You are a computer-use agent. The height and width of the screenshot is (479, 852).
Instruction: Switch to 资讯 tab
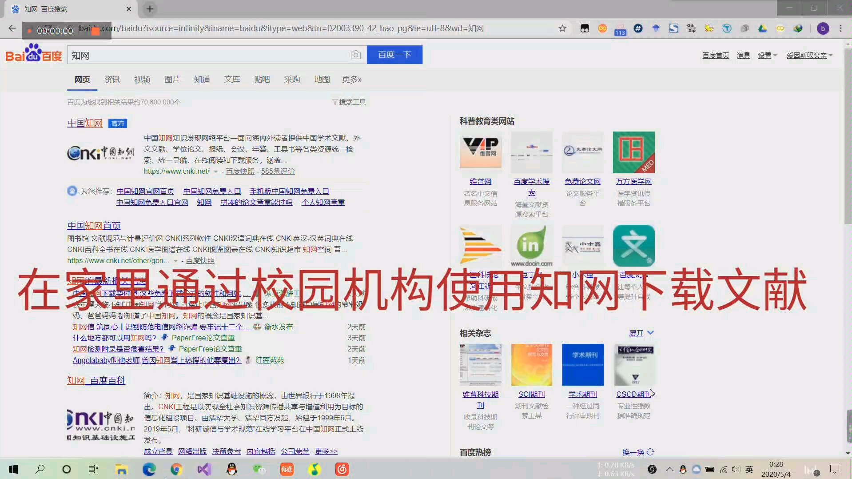[x=112, y=79]
